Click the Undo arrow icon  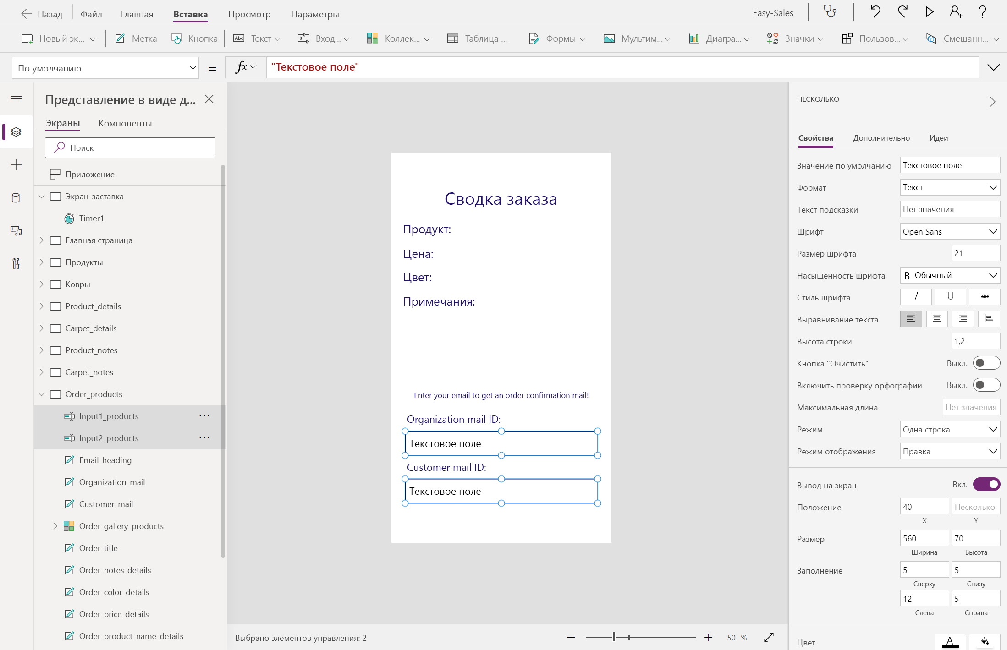[x=875, y=12]
